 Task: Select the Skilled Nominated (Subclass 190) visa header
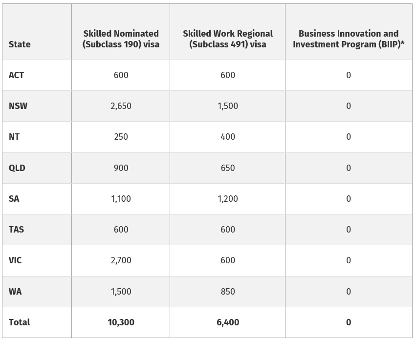(121, 39)
